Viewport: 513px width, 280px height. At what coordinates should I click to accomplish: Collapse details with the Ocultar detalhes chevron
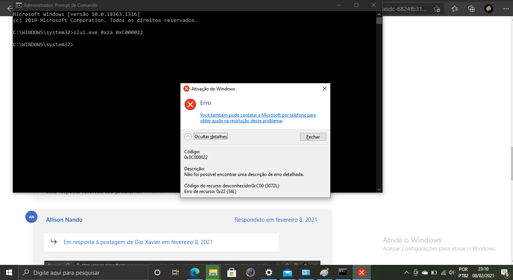pos(188,137)
